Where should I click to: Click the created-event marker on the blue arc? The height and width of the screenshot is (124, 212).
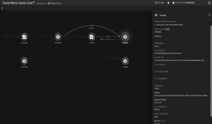(x=92, y=26)
